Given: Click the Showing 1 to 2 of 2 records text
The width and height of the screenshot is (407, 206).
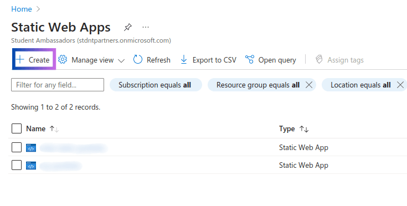Looking at the screenshot, I should click(56, 107).
